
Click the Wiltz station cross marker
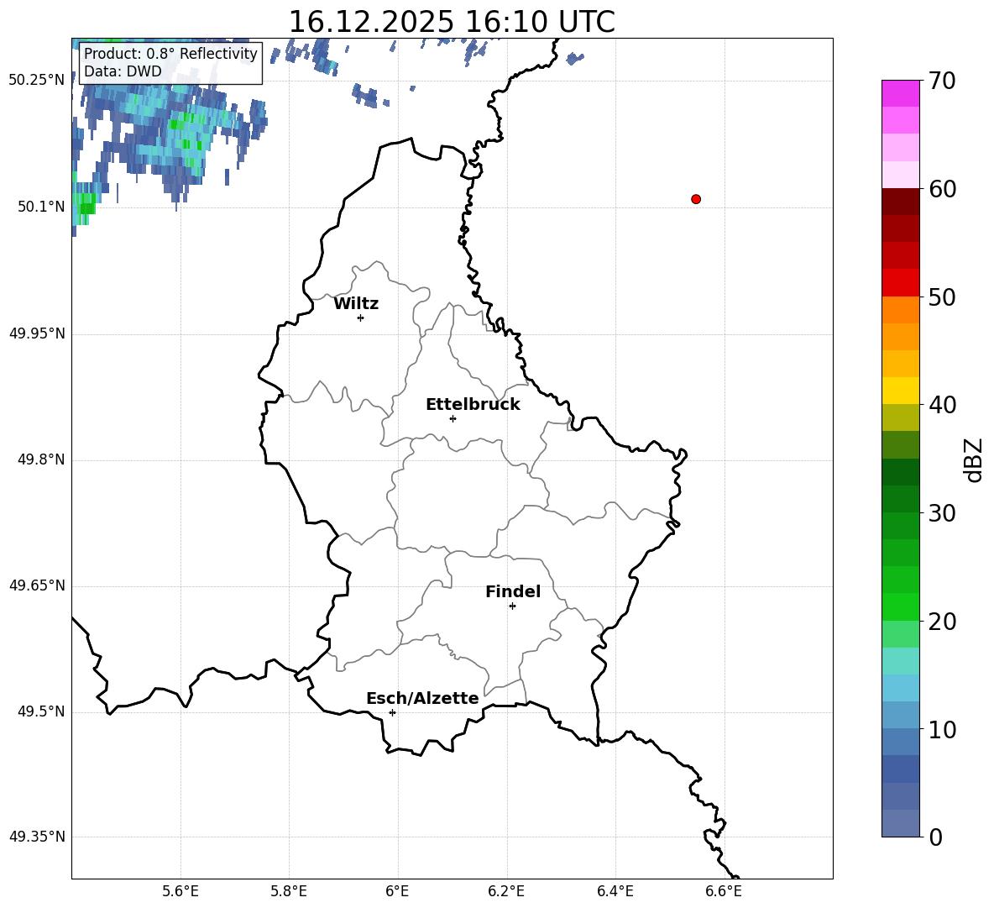point(361,318)
